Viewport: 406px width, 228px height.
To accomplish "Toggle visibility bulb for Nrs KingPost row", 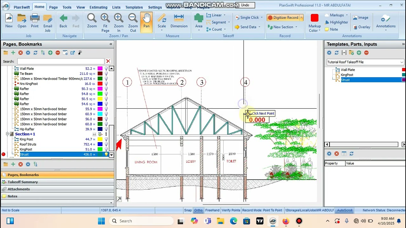I will coord(106,84).
